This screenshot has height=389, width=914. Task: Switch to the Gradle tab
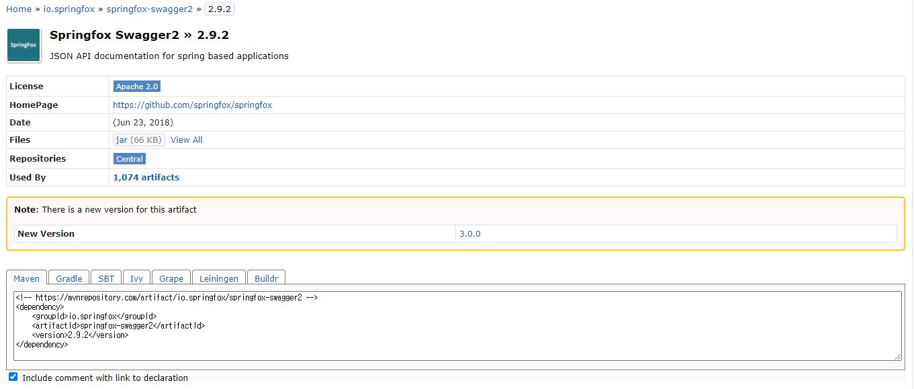click(x=69, y=278)
